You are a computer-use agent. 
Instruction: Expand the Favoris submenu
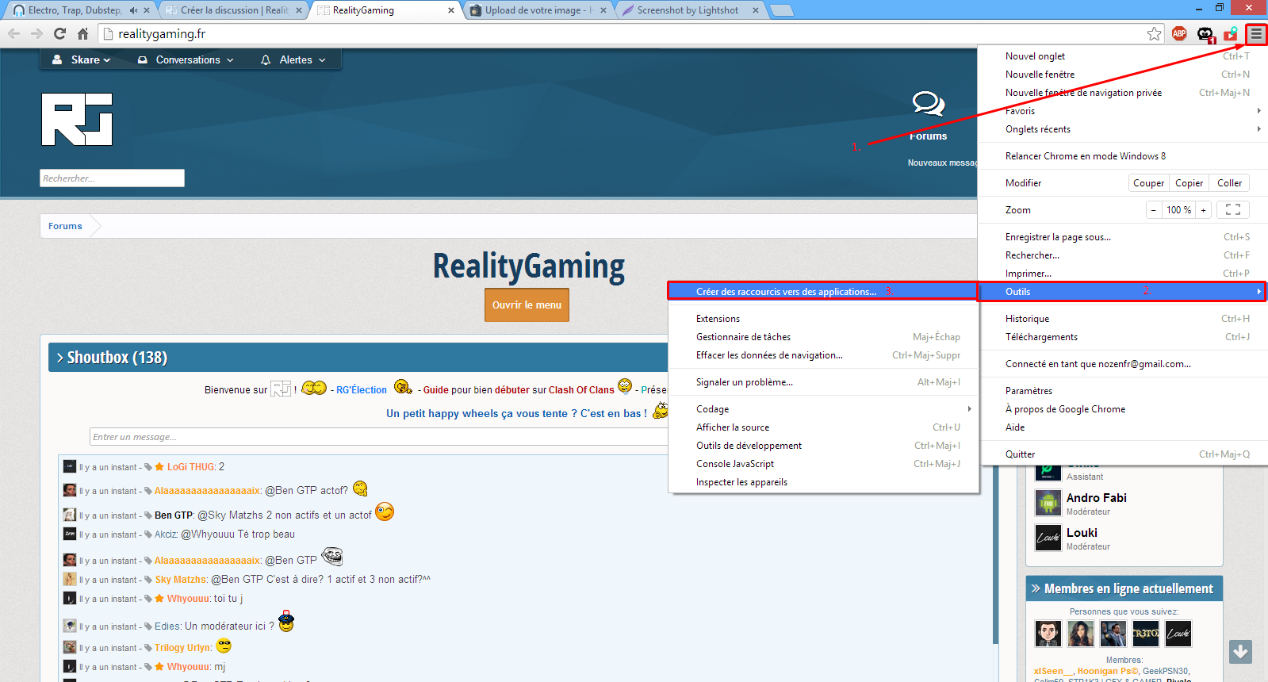click(1124, 111)
